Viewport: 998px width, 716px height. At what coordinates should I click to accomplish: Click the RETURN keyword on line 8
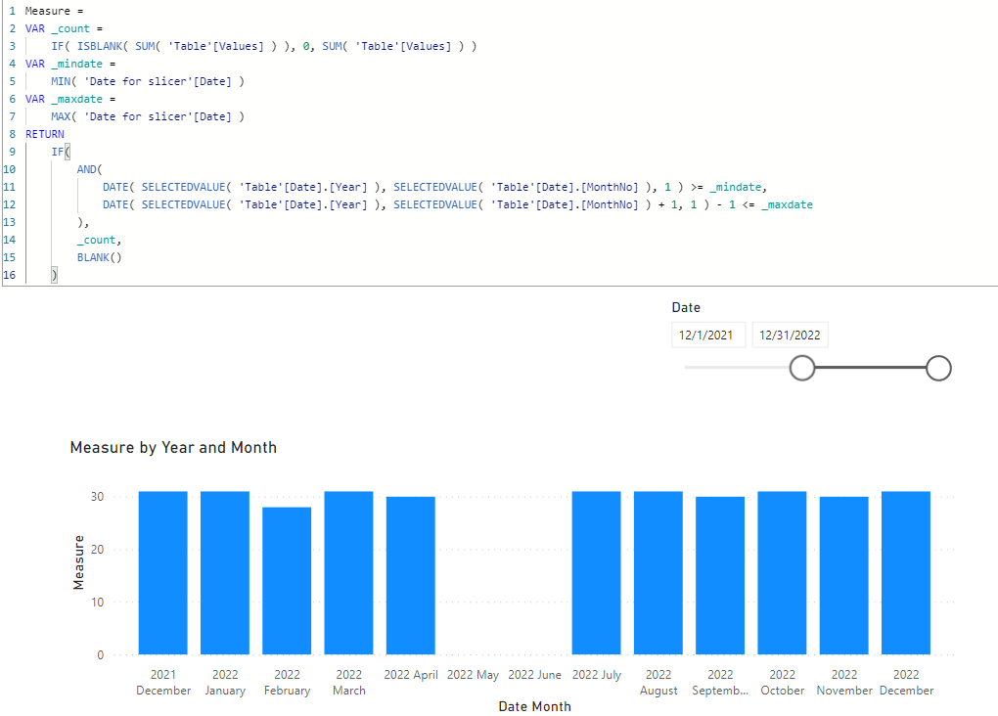[x=45, y=134]
